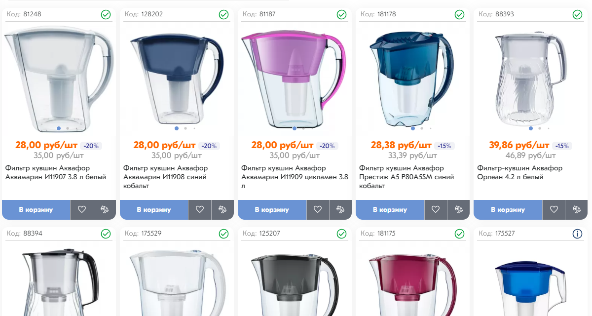Click green checkmark on code 181178

point(459,14)
